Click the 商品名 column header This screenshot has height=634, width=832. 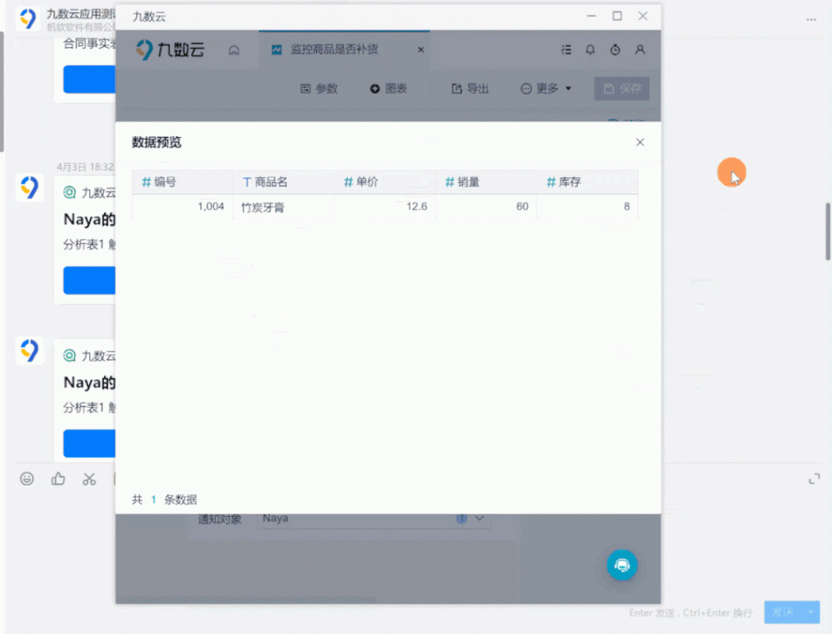pyautogui.click(x=271, y=182)
